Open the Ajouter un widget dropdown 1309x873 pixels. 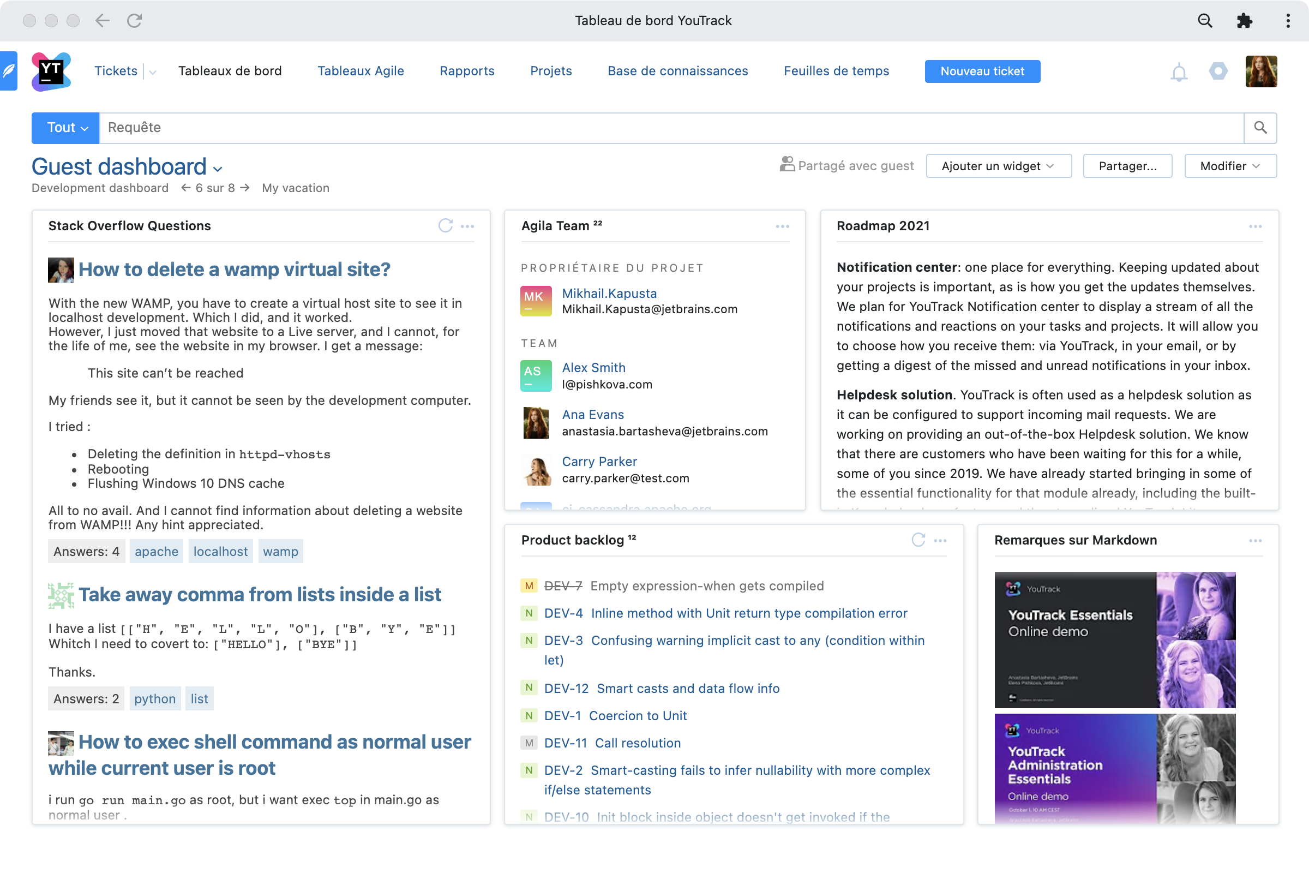(x=999, y=166)
